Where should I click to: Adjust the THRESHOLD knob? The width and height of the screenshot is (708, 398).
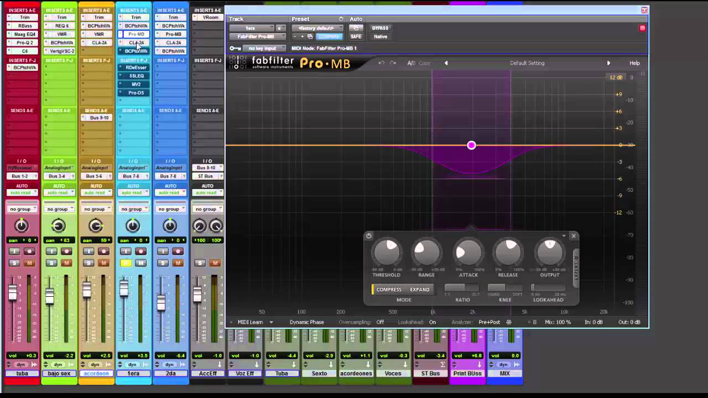pos(387,253)
